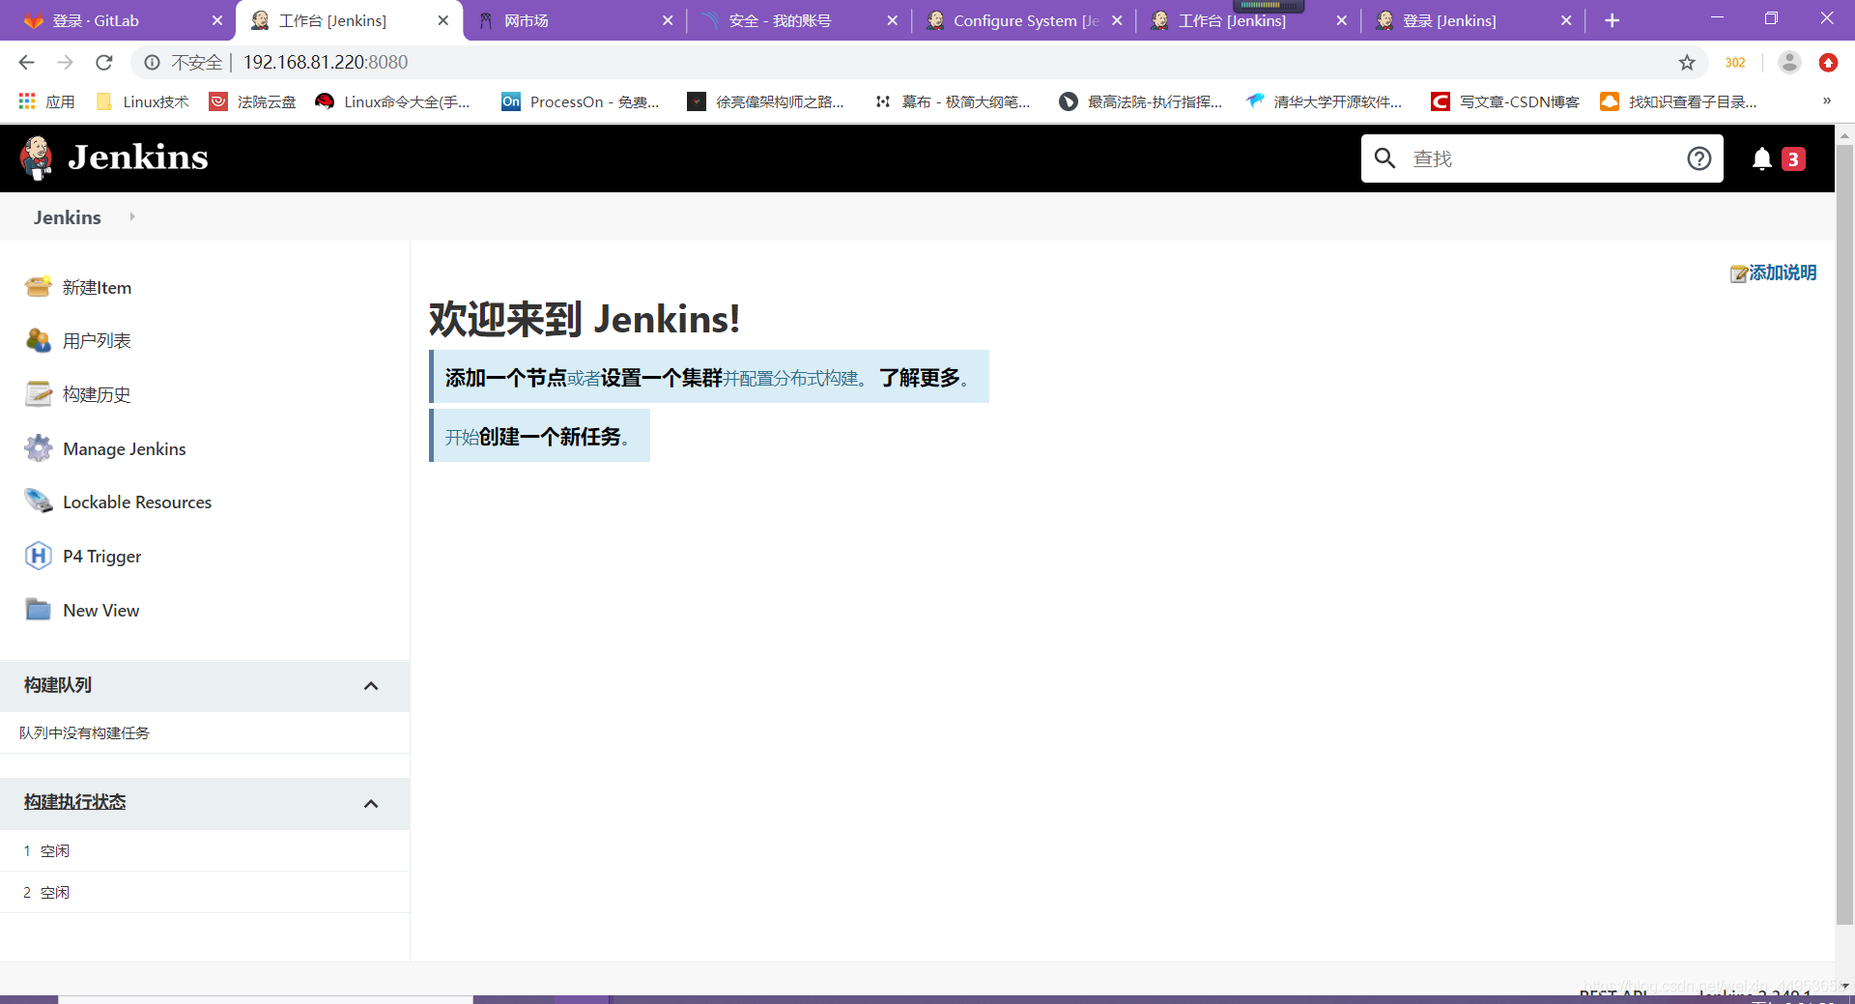This screenshot has width=1855, height=1004.
Task: Click the 添加一个节点 link
Action: coord(505,378)
